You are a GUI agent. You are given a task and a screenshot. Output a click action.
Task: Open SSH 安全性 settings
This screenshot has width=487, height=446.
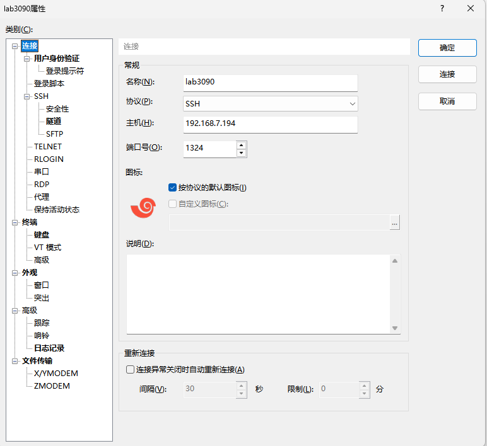pos(57,109)
